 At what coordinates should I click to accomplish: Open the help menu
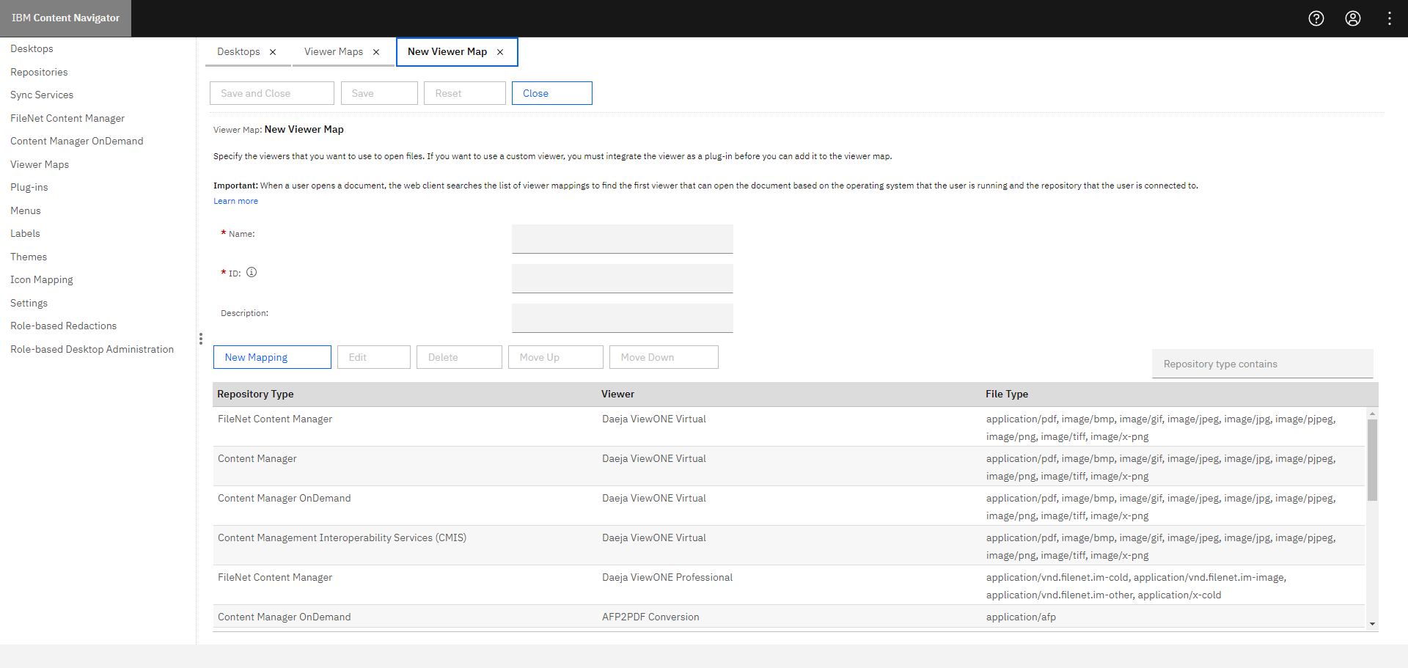tap(1316, 18)
